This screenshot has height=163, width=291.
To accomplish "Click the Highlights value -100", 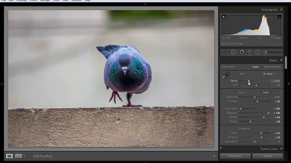I will point(276,109).
